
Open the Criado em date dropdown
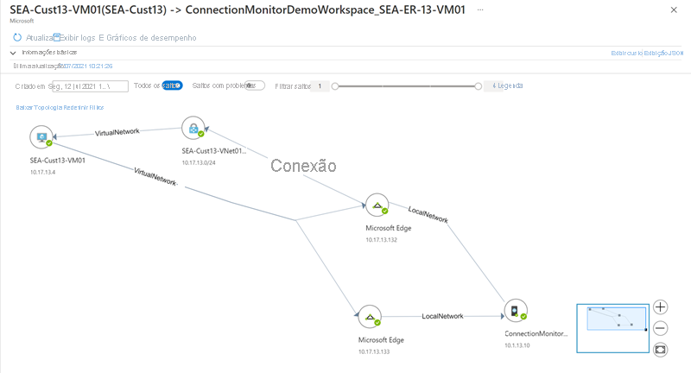[x=91, y=86]
